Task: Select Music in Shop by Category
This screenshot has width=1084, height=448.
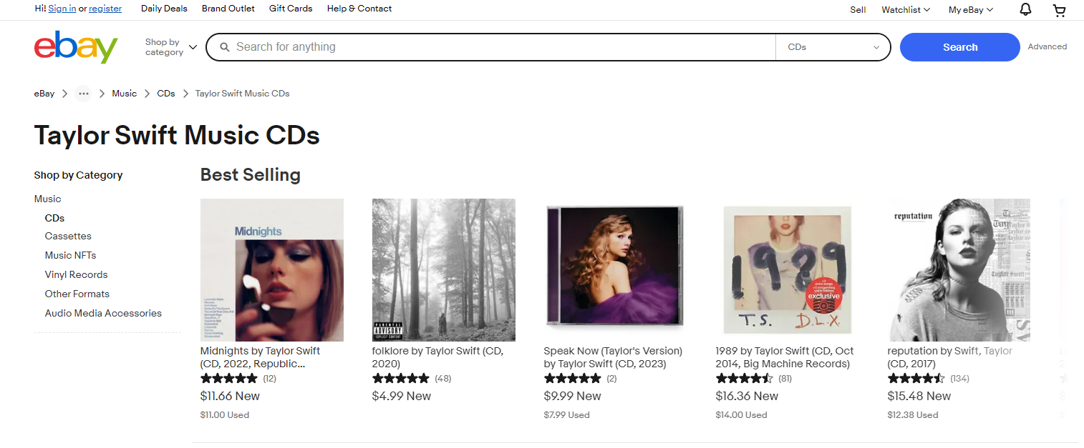Action: click(x=47, y=199)
